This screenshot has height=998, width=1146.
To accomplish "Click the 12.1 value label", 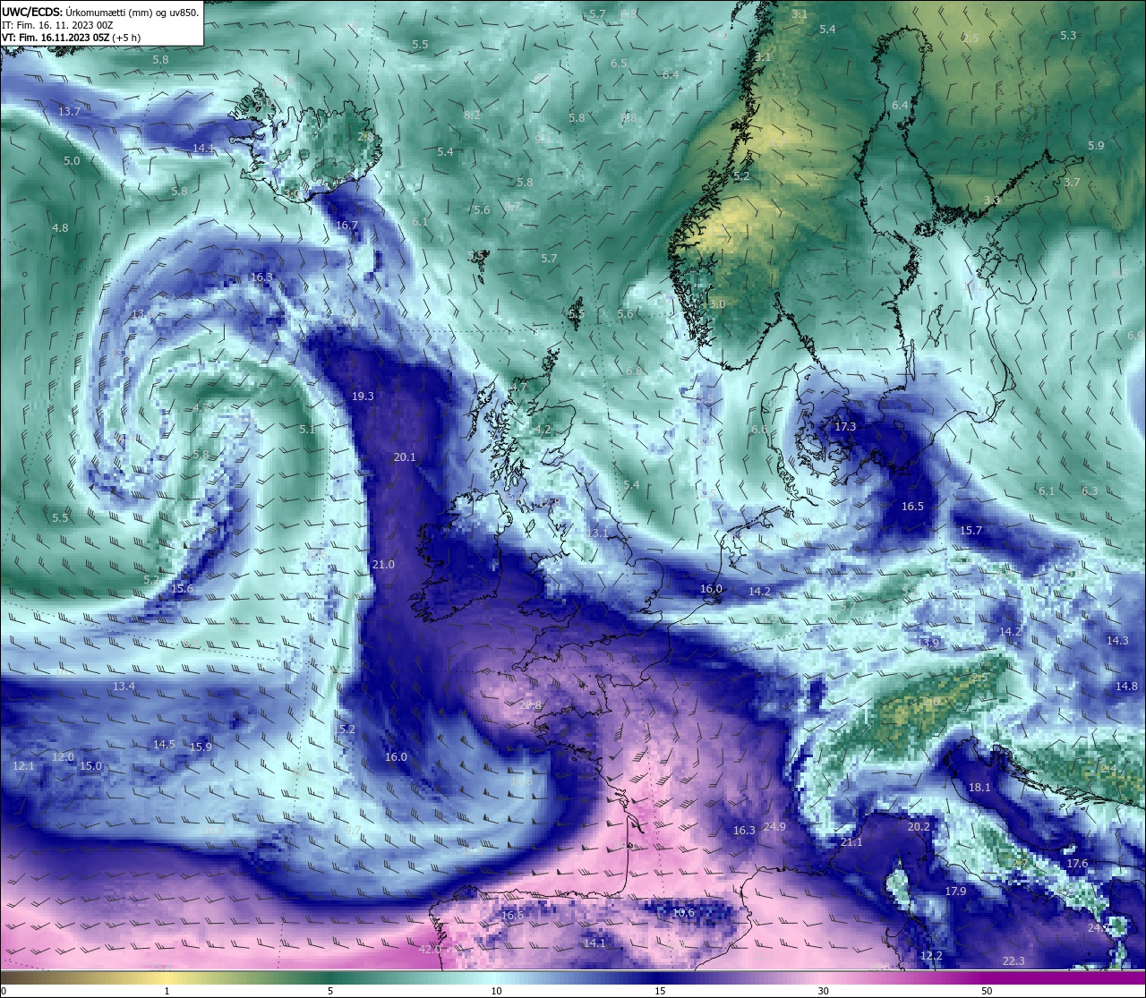I will click(x=24, y=767).
